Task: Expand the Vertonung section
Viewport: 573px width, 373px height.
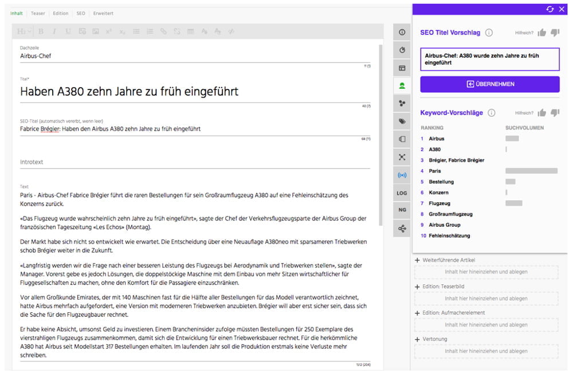Action: [417, 339]
